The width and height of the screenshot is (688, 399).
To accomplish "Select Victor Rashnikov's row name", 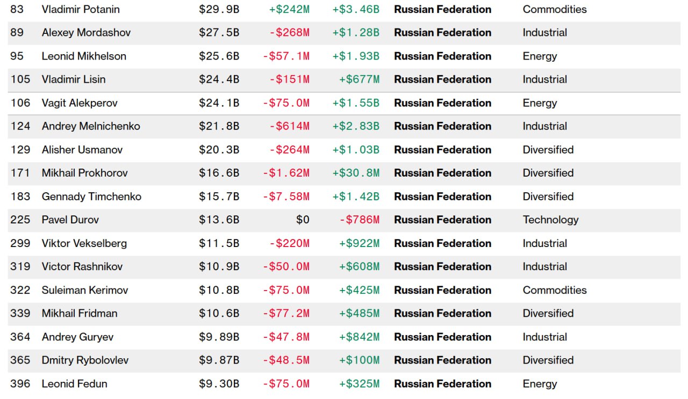I will coord(82,266).
